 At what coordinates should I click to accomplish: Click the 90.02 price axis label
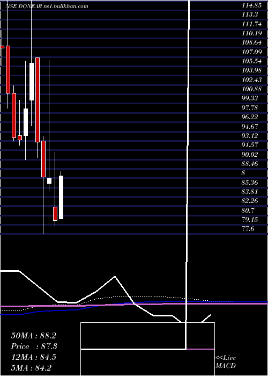pyautogui.click(x=250, y=154)
